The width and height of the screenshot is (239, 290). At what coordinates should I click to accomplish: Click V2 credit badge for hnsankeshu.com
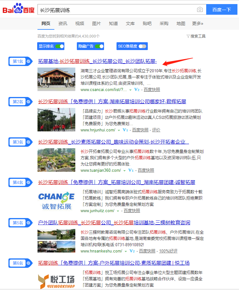(132, 251)
